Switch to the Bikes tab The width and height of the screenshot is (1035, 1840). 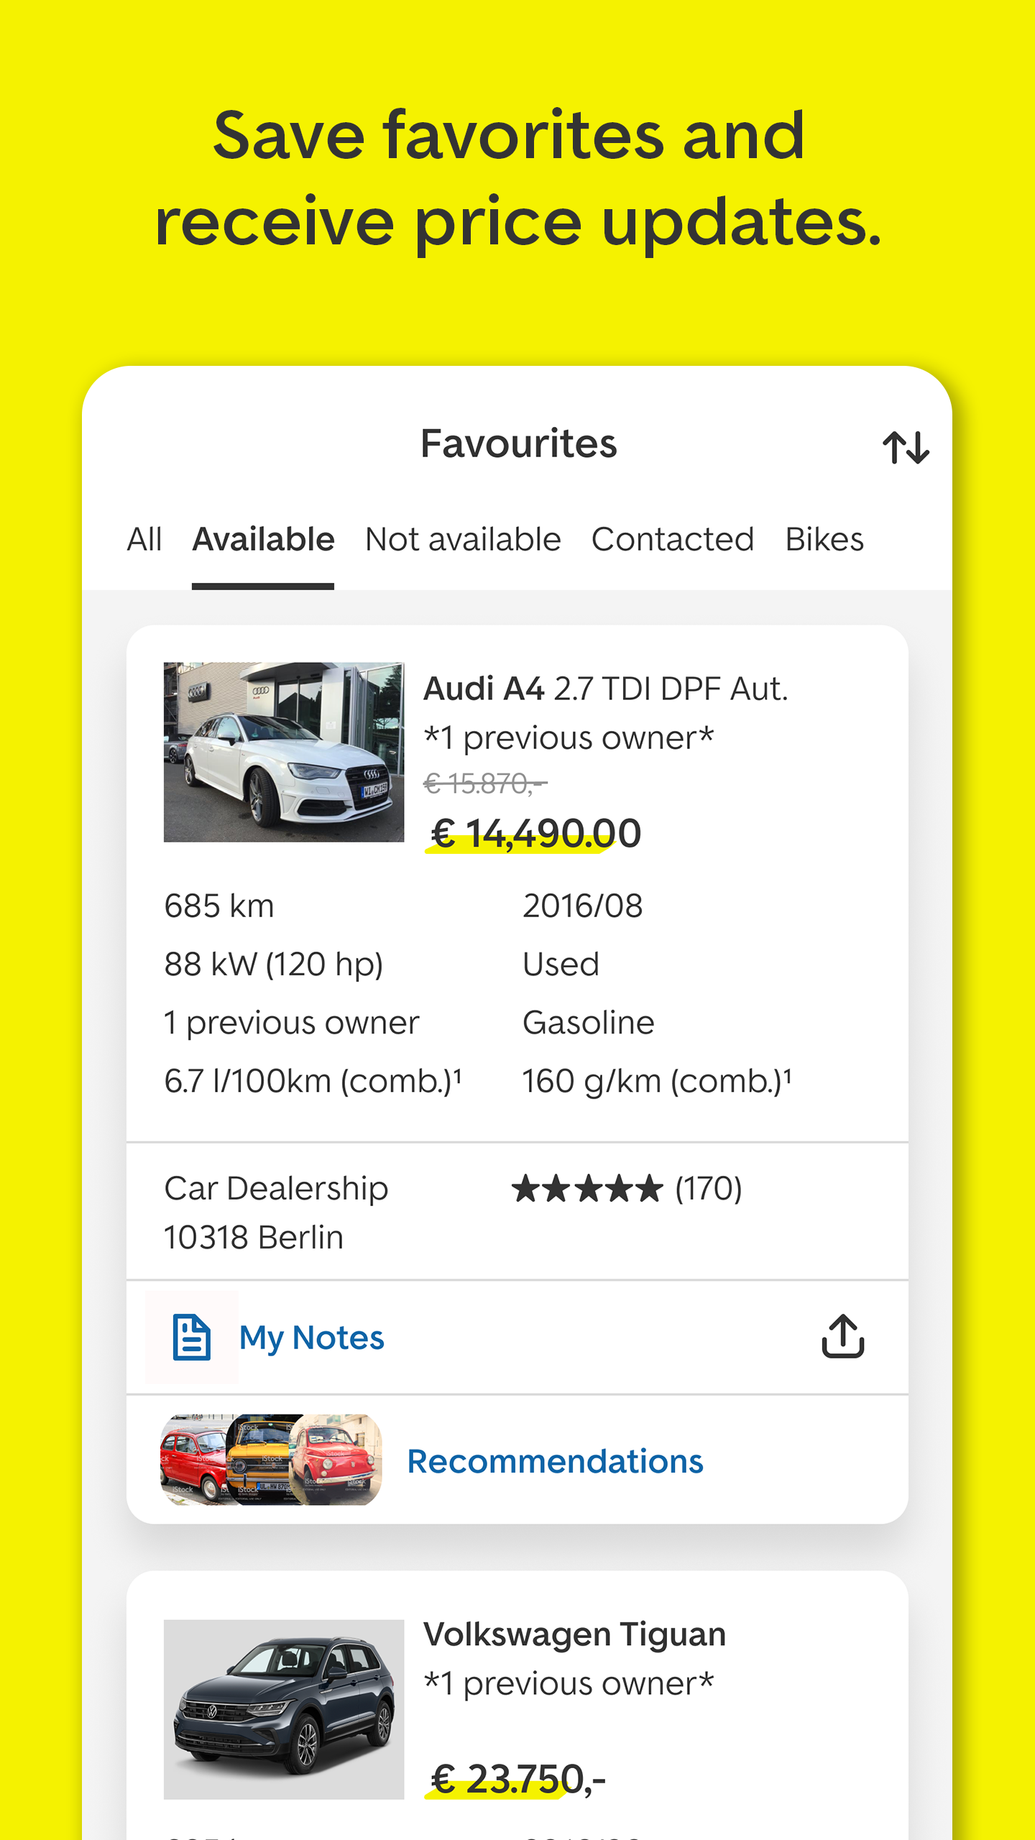click(824, 539)
